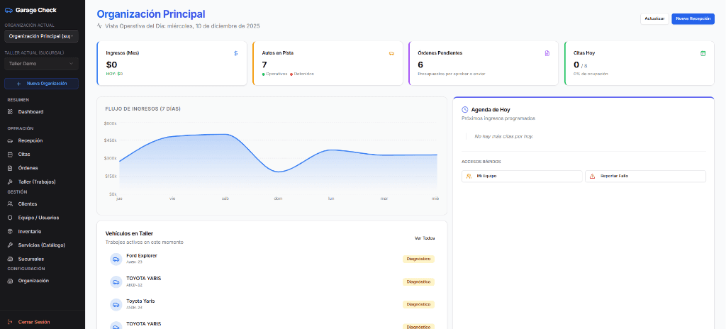Click the Diagnóstico badge for Ford Explorer
This screenshot has height=329, width=726.
click(418, 259)
